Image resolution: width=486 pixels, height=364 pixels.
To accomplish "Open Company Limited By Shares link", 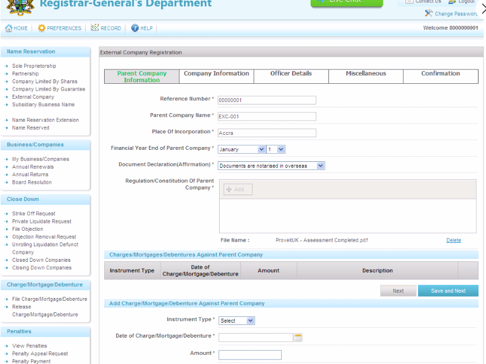I will 45,82.
